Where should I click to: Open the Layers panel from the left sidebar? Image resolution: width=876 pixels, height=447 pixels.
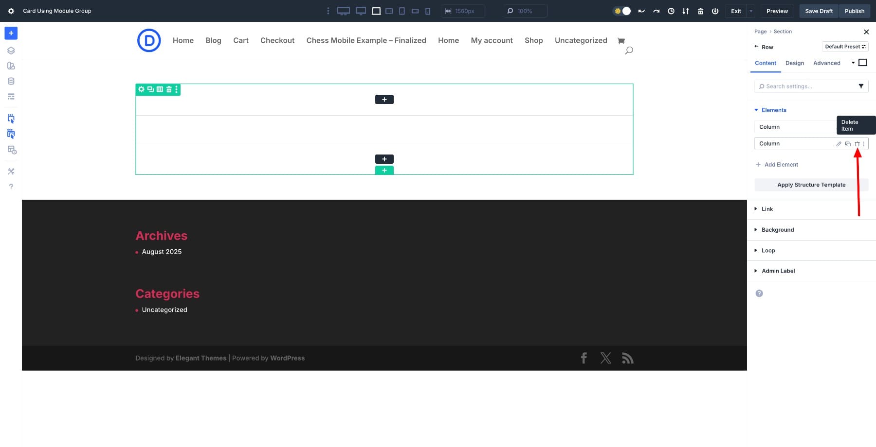[x=11, y=50]
